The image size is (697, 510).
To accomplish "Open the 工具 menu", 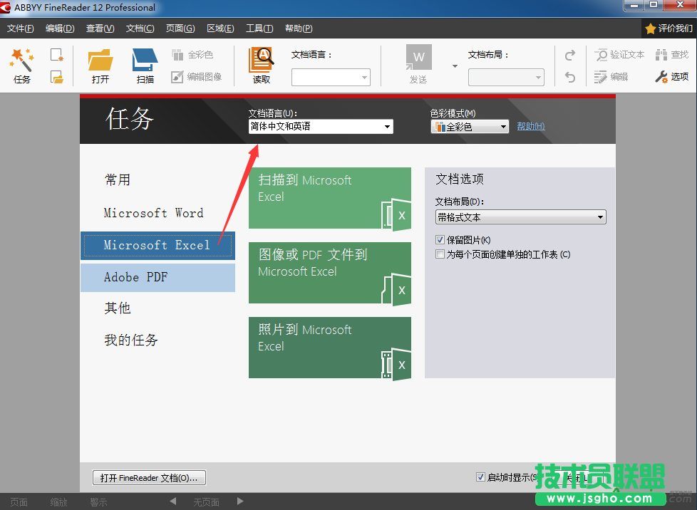I will [x=259, y=28].
